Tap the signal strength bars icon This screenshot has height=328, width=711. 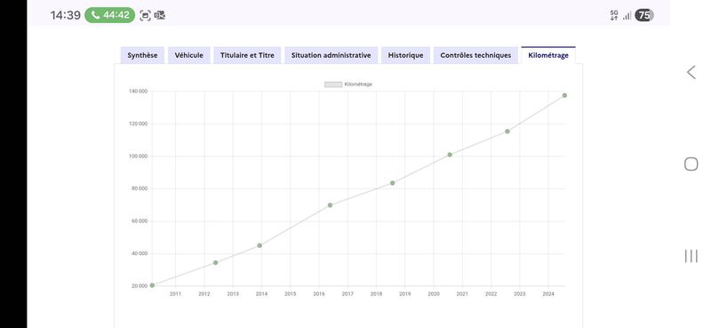coord(627,16)
